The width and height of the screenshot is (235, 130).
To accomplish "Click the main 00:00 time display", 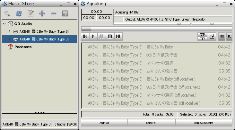I will click(97, 12).
